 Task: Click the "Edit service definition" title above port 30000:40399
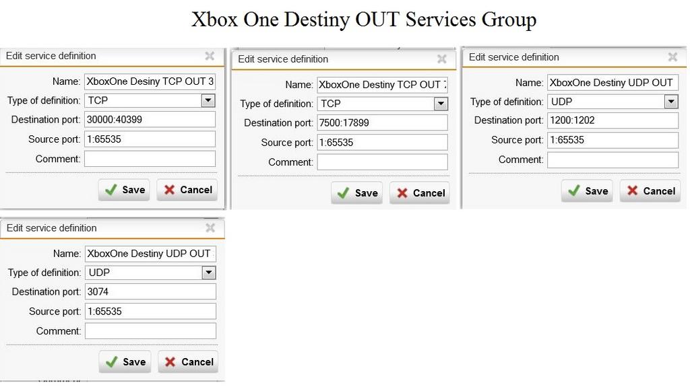point(51,56)
